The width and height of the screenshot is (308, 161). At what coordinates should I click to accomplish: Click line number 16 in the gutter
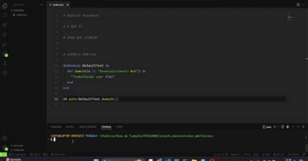56,99
